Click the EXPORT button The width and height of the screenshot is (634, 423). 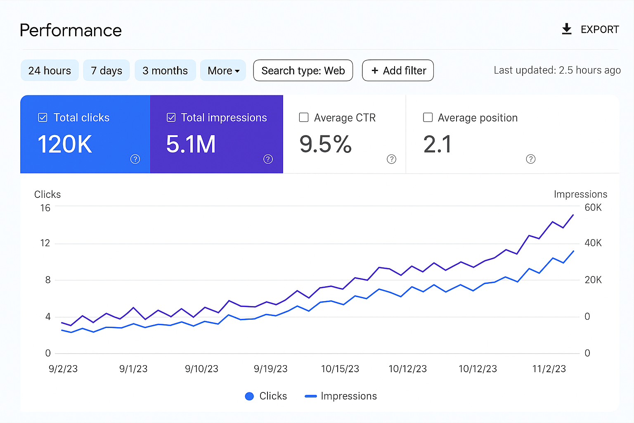click(x=600, y=29)
